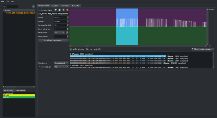The height and width of the screenshot is (118, 217).
Task: Click the '3.24 ms' duration readout
Action: [89, 49]
